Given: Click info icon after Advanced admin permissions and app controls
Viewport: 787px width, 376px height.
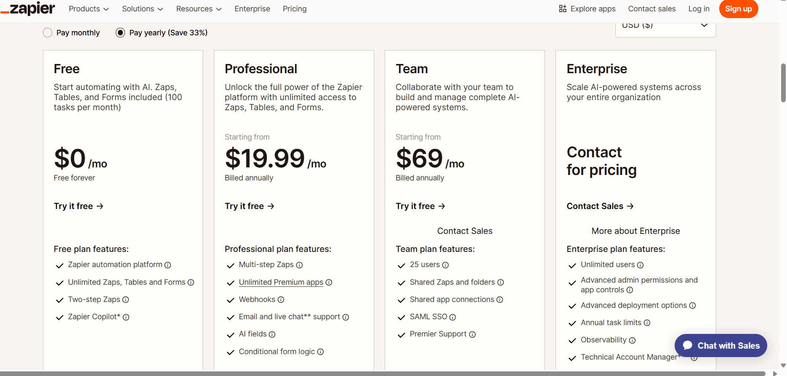Looking at the screenshot, I should (630, 290).
